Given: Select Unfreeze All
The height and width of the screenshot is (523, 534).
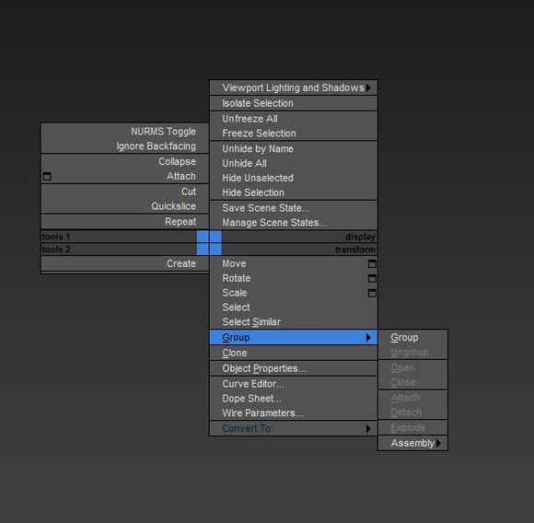Looking at the screenshot, I should click(x=294, y=119).
